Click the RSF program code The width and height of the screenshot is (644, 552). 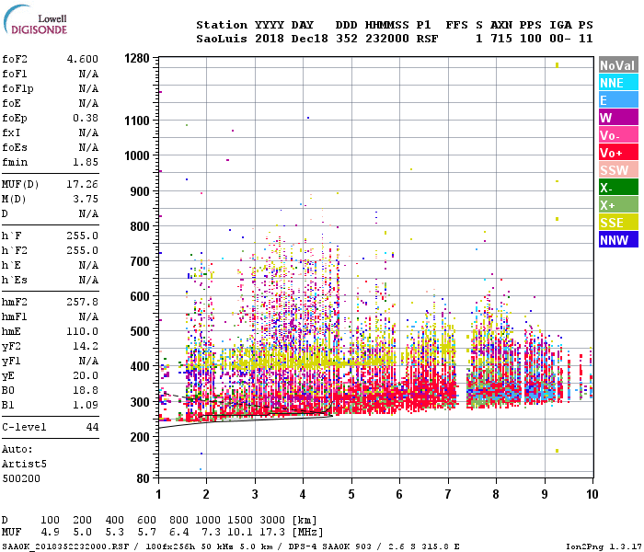tap(427, 39)
